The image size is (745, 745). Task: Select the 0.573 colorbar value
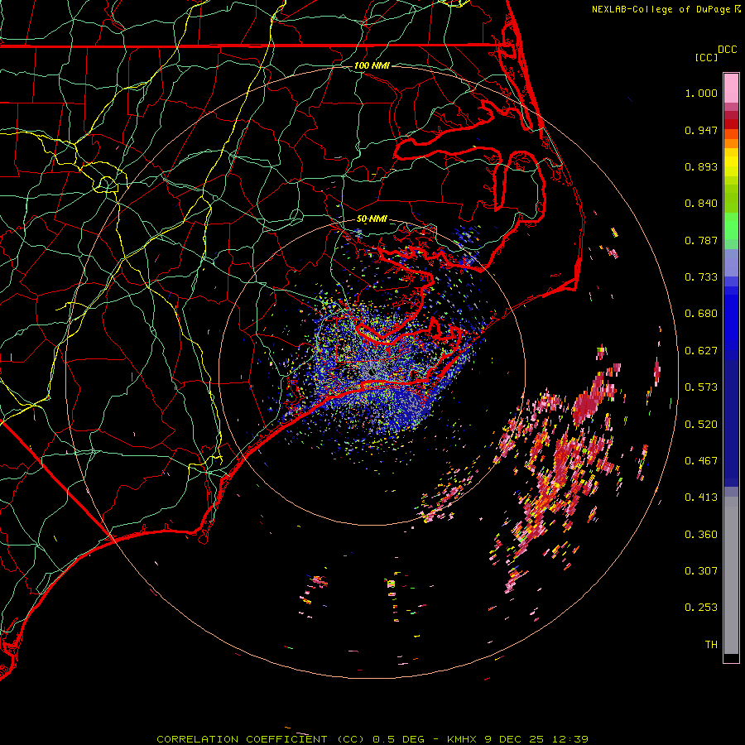(701, 387)
